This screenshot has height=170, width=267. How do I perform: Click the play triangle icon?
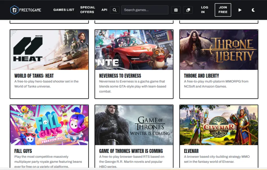pos(240,10)
